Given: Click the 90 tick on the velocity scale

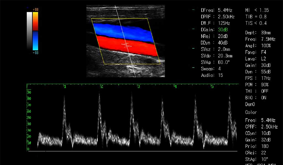Looking at the screenshot, I should click(x=29, y=92).
